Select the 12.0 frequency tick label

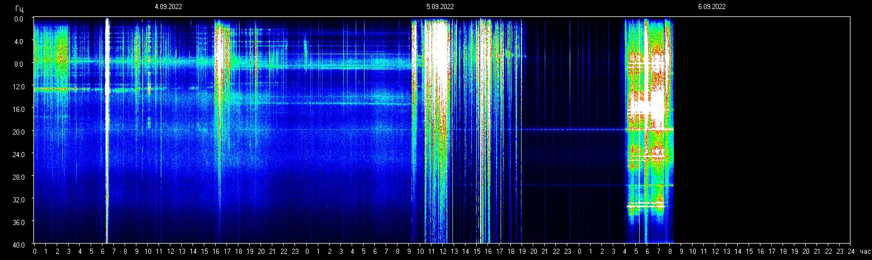click(19, 86)
